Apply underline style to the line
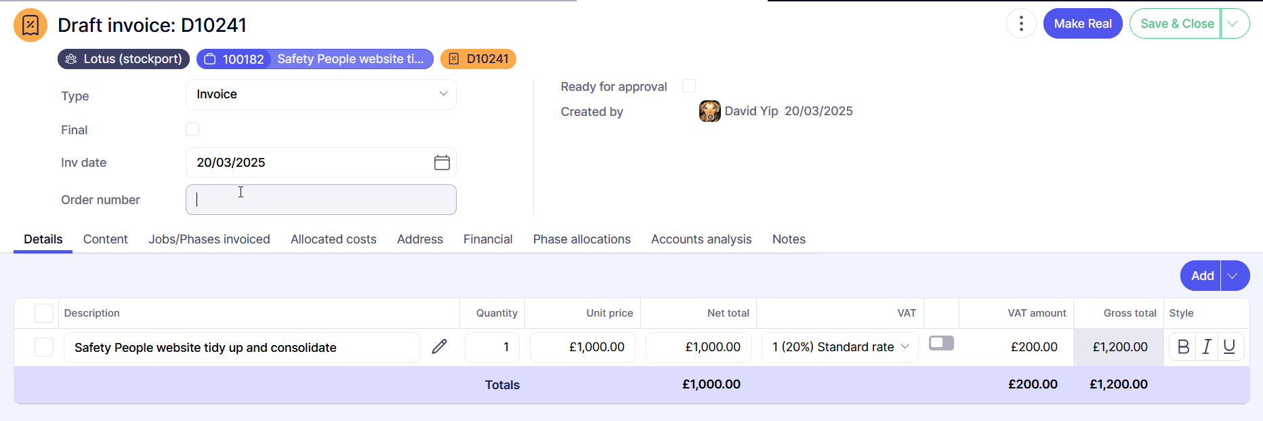 1229,347
